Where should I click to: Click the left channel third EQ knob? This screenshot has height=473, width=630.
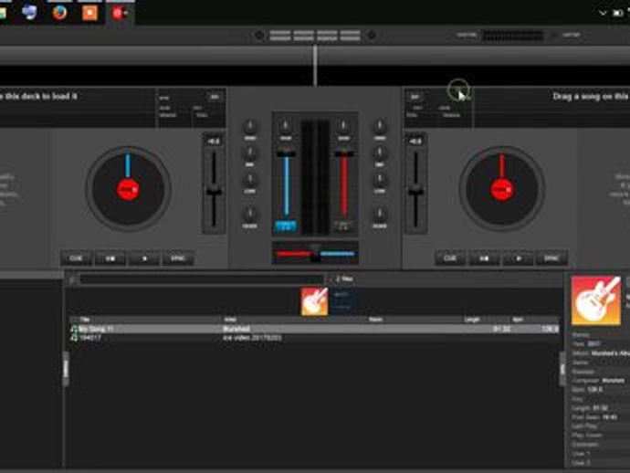tap(250, 179)
